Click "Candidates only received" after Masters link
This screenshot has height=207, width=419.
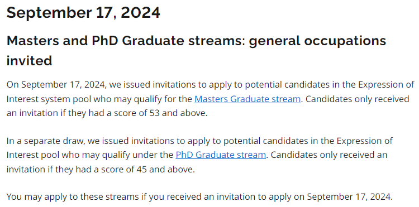click(x=358, y=99)
